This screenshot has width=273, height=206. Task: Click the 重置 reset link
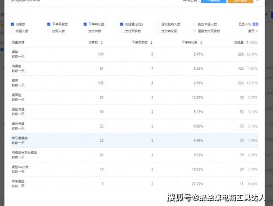coord(255,24)
